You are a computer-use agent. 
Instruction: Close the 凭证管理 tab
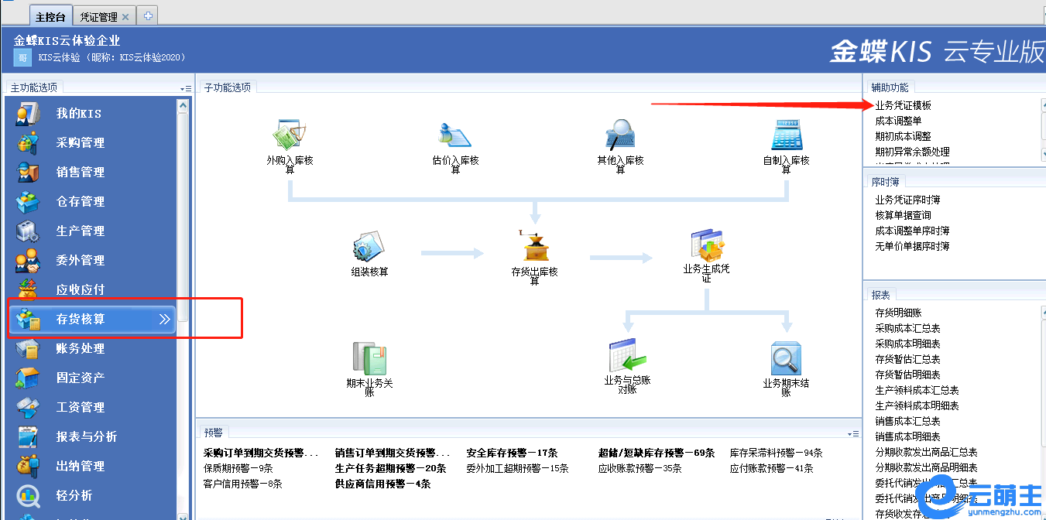click(x=125, y=16)
